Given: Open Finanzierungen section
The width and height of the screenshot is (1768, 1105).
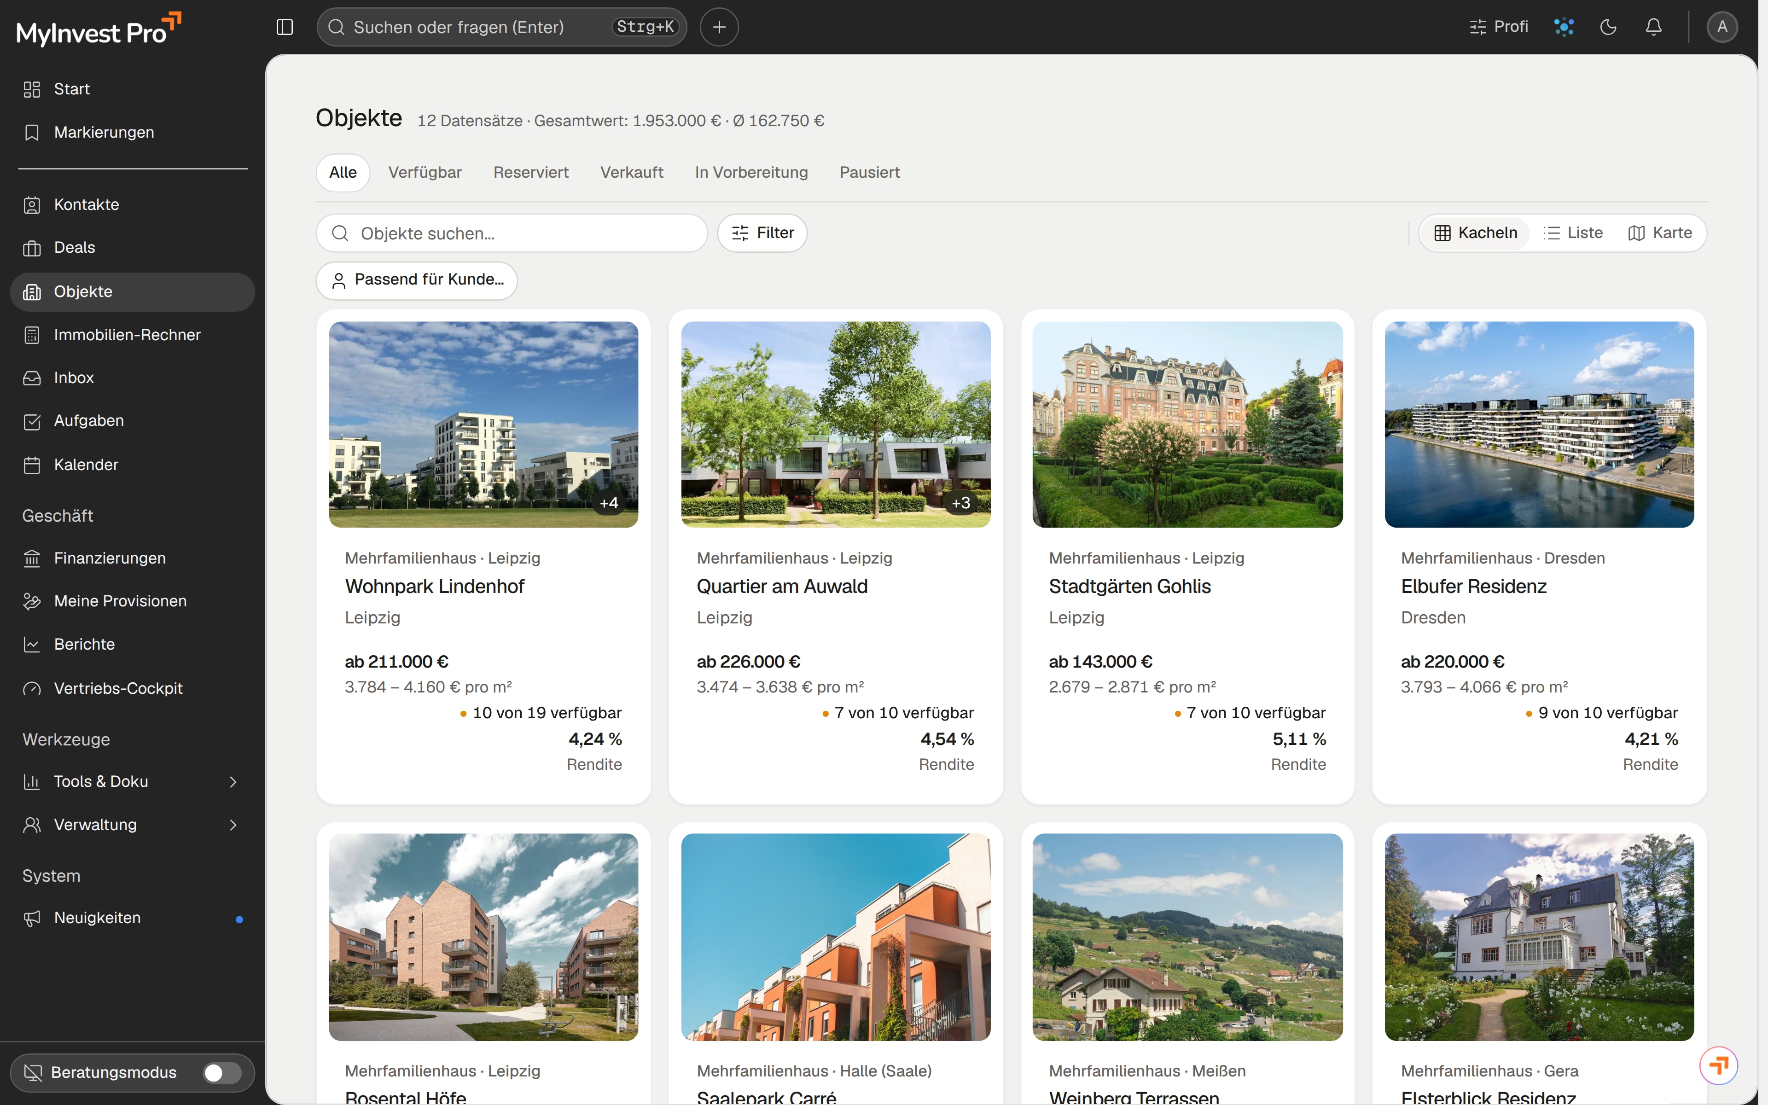Looking at the screenshot, I should coord(133,558).
